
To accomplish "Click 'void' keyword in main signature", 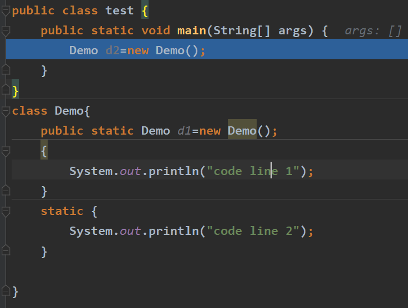I will pyautogui.click(x=156, y=30).
